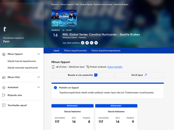Click the Siirrä liput button
The image size is (174, 130).
pos(139,75)
